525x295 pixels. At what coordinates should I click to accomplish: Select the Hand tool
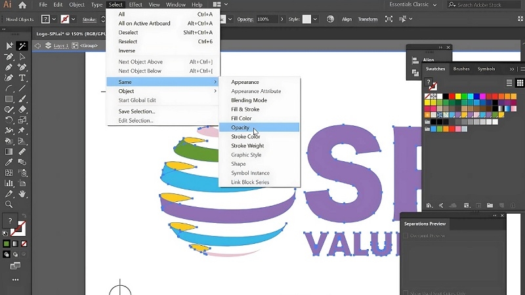pos(22,193)
